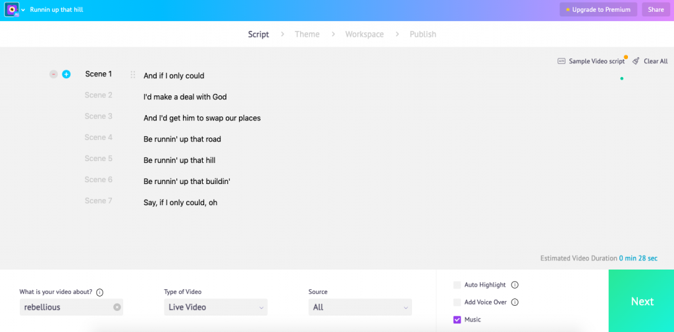Go to the Workspace step
Image resolution: width=674 pixels, height=332 pixels.
coord(365,34)
